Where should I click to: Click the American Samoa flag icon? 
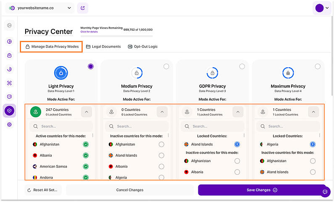coord(35,166)
